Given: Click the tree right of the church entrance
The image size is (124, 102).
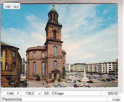Looking at the screenshot, I should tap(64, 72).
